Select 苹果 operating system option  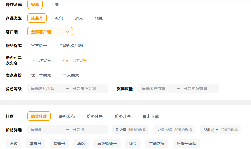55,5
